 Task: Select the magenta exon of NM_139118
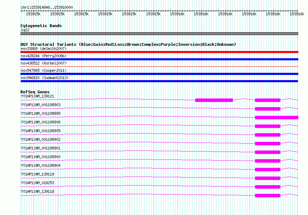pyautogui.click(x=268, y=196)
